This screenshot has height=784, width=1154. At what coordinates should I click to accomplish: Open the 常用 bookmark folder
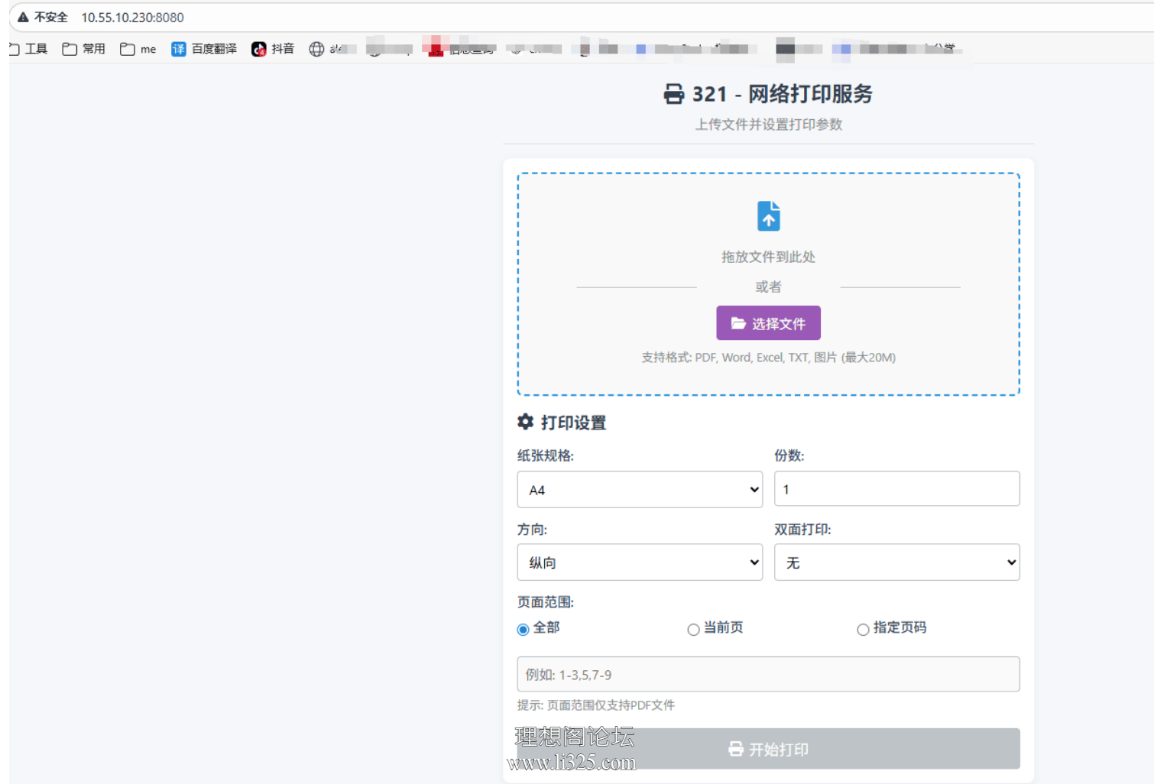point(84,49)
